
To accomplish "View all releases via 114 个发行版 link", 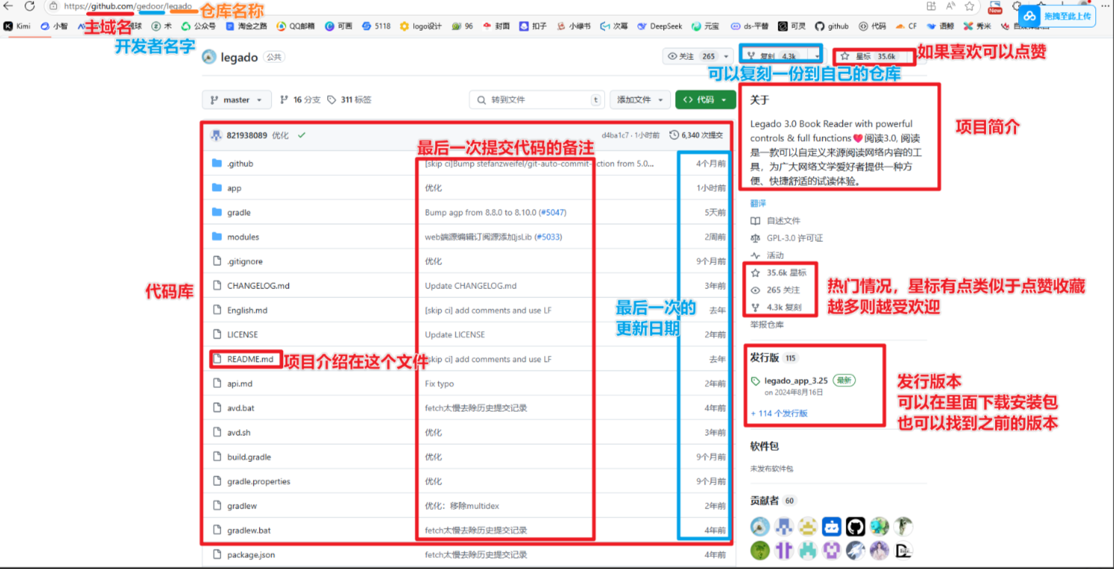I will pos(779,413).
